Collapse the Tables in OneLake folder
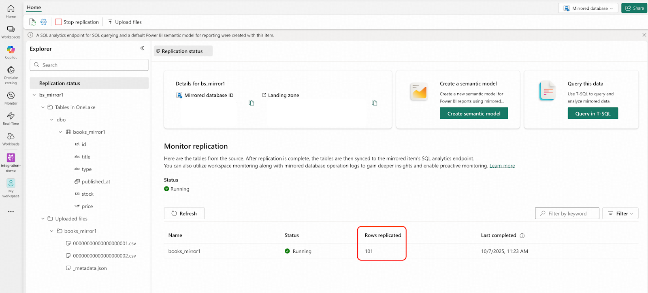 43,107
